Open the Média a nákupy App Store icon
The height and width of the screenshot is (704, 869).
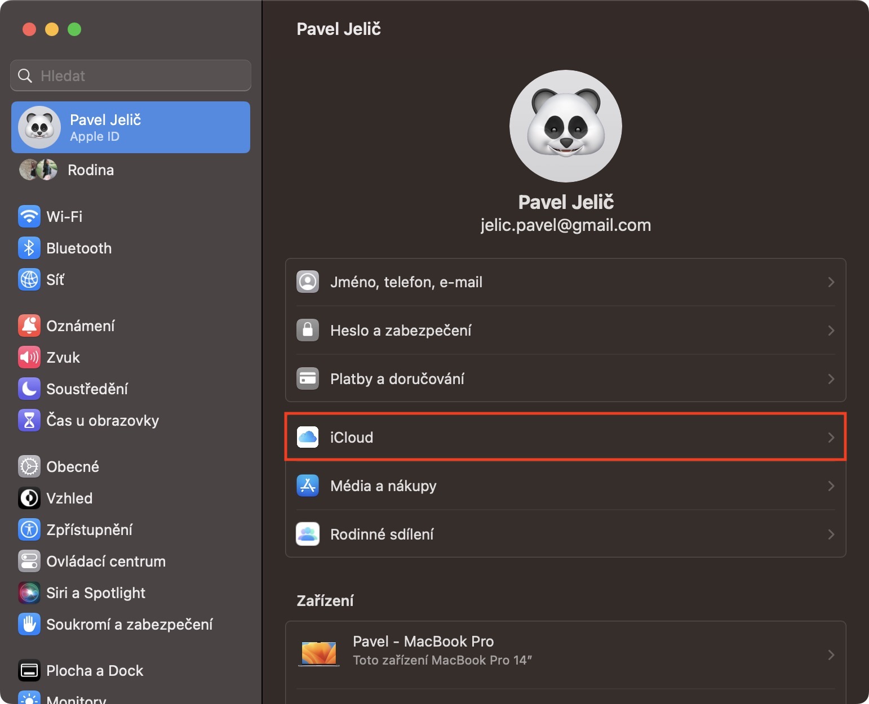308,485
